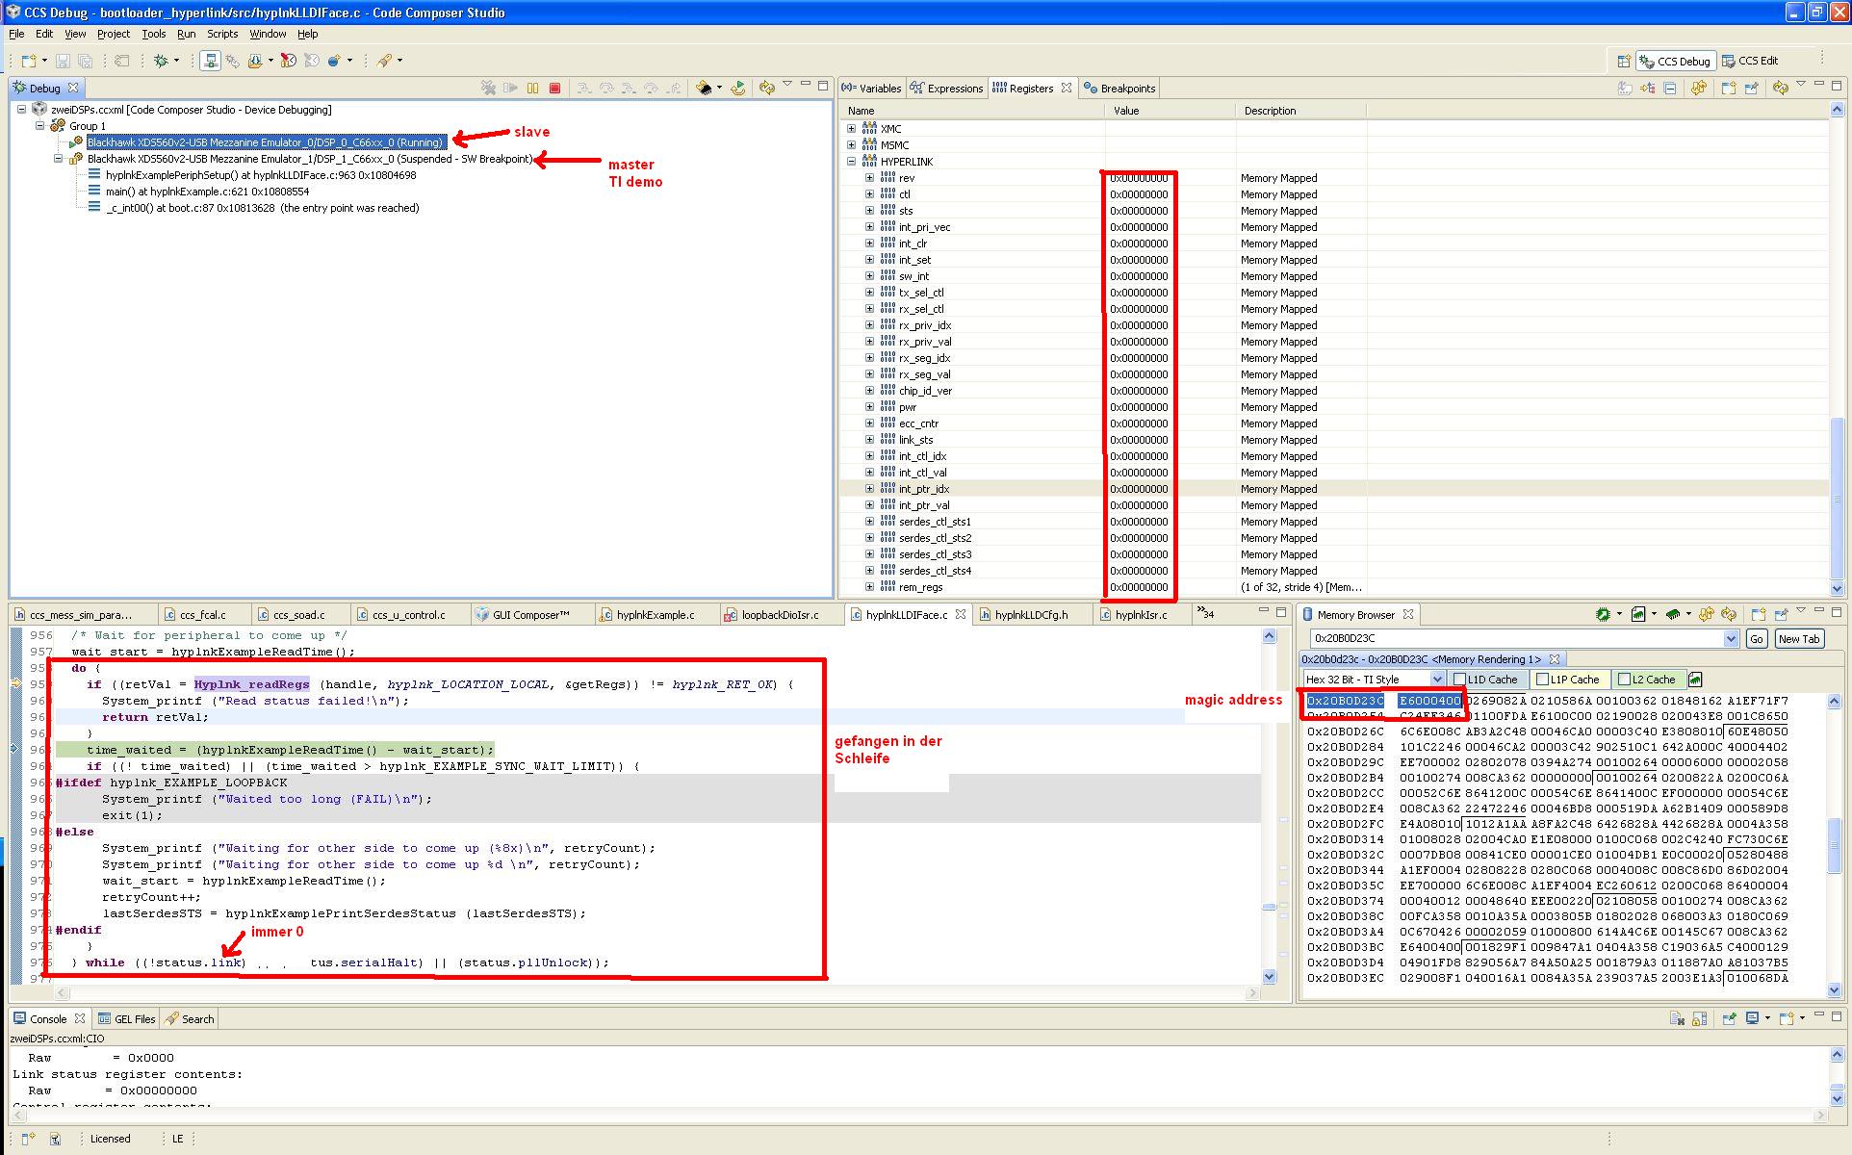The image size is (1852, 1155).
Task: Click the rocket Build toolbar icon
Action: click(x=384, y=61)
